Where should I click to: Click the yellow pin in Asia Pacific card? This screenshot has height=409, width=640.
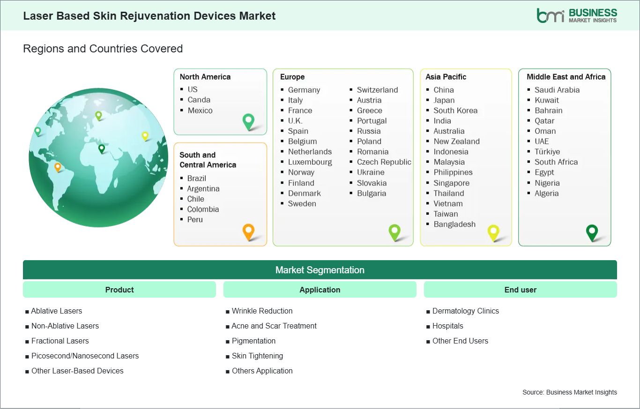point(493,233)
